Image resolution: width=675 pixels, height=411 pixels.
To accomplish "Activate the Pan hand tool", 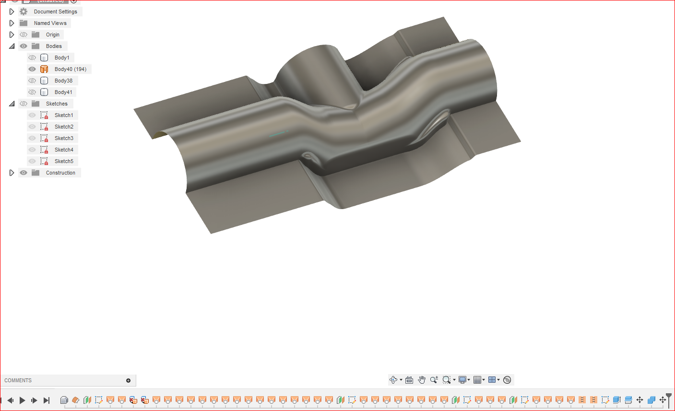I will pyautogui.click(x=422, y=380).
